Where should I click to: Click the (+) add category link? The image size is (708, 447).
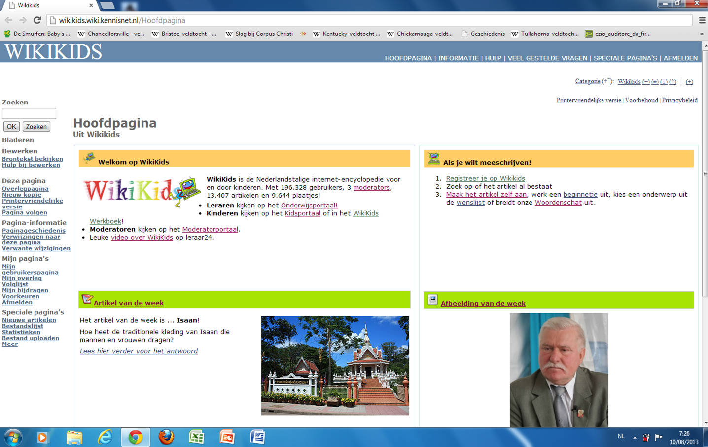[x=689, y=82]
